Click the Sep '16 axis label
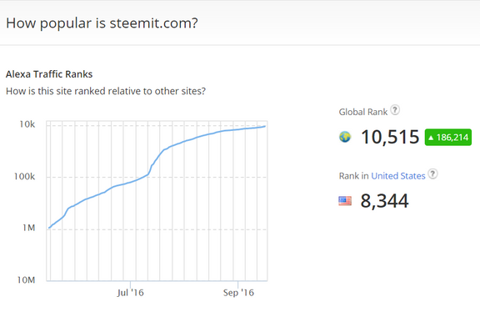The width and height of the screenshot is (480, 317). click(x=238, y=293)
